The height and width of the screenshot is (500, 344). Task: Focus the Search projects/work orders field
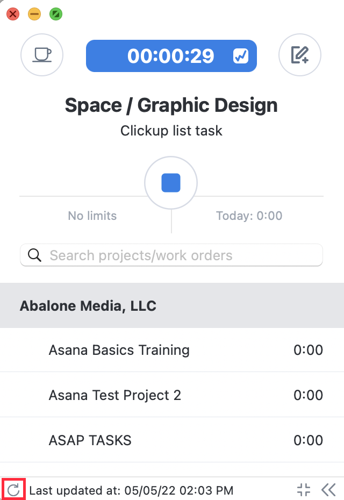(x=171, y=255)
